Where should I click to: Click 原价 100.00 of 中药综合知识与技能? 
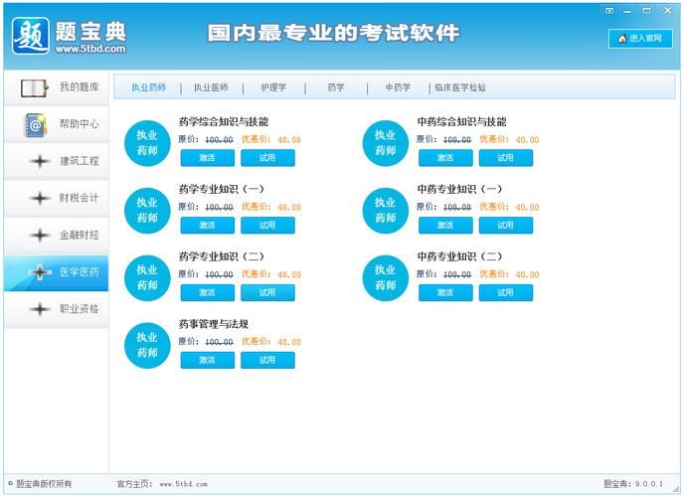[444, 139]
